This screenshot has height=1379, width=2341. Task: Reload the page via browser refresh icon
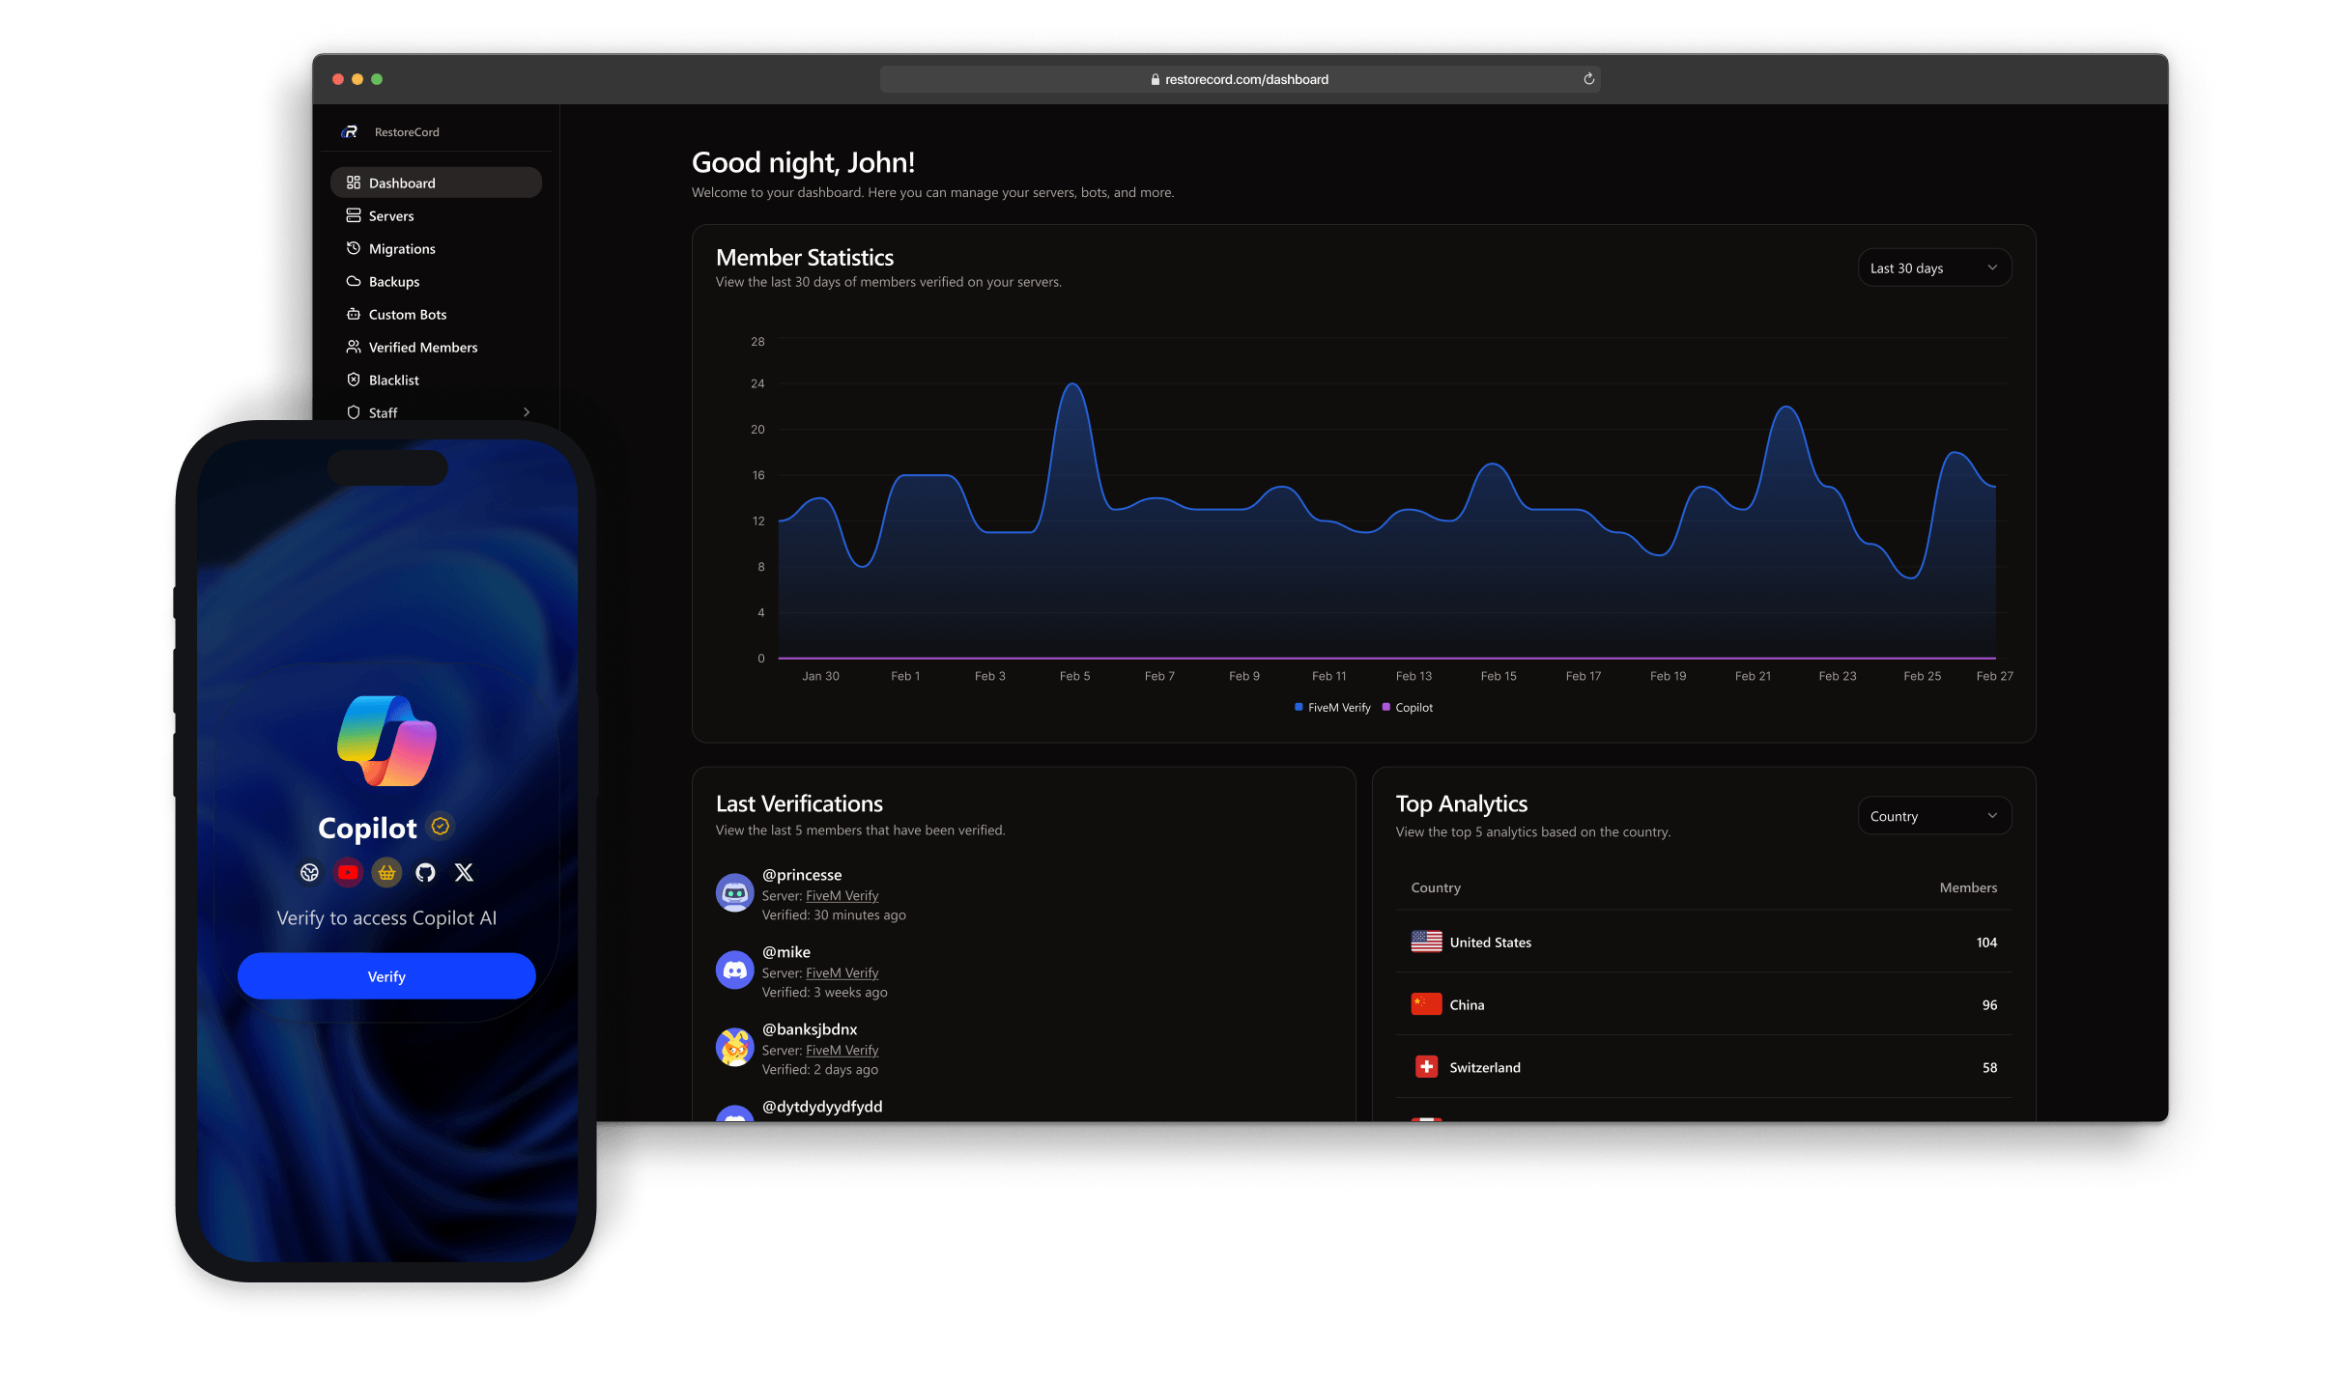click(x=1588, y=79)
